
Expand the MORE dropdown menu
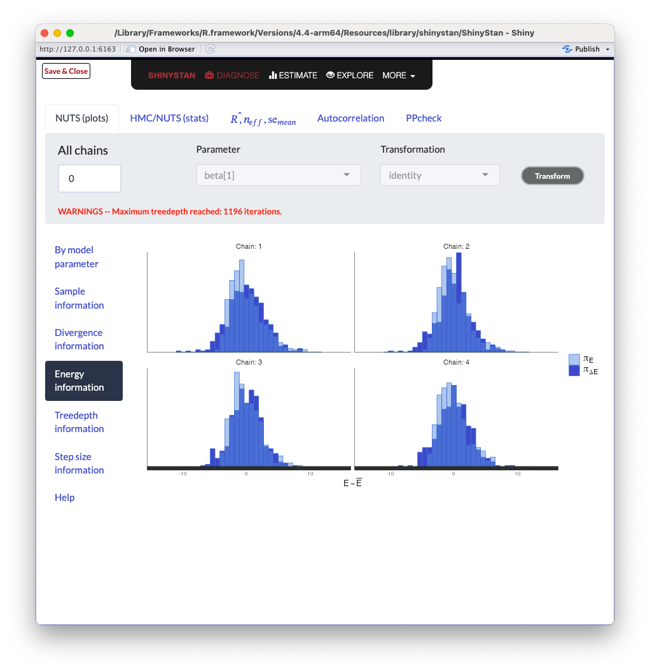click(399, 75)
